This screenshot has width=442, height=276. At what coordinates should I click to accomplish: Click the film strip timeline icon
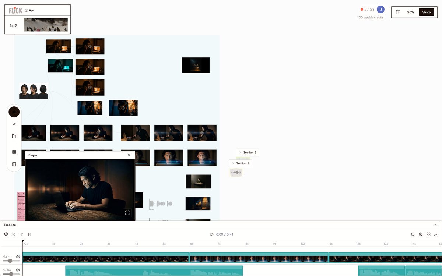14,164
